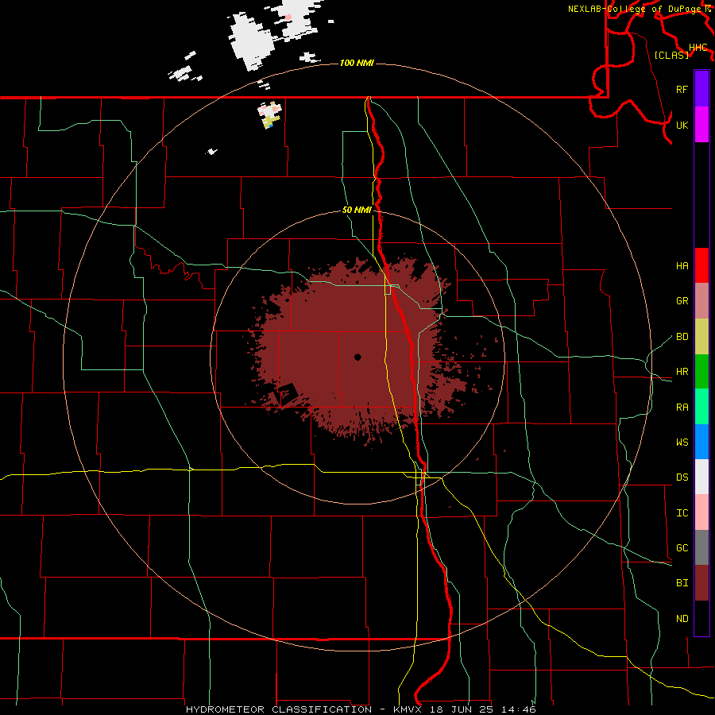This screenshot has height=715, width=715.
Task: Click the 'DS' legend label
Action: click(682, 477)
